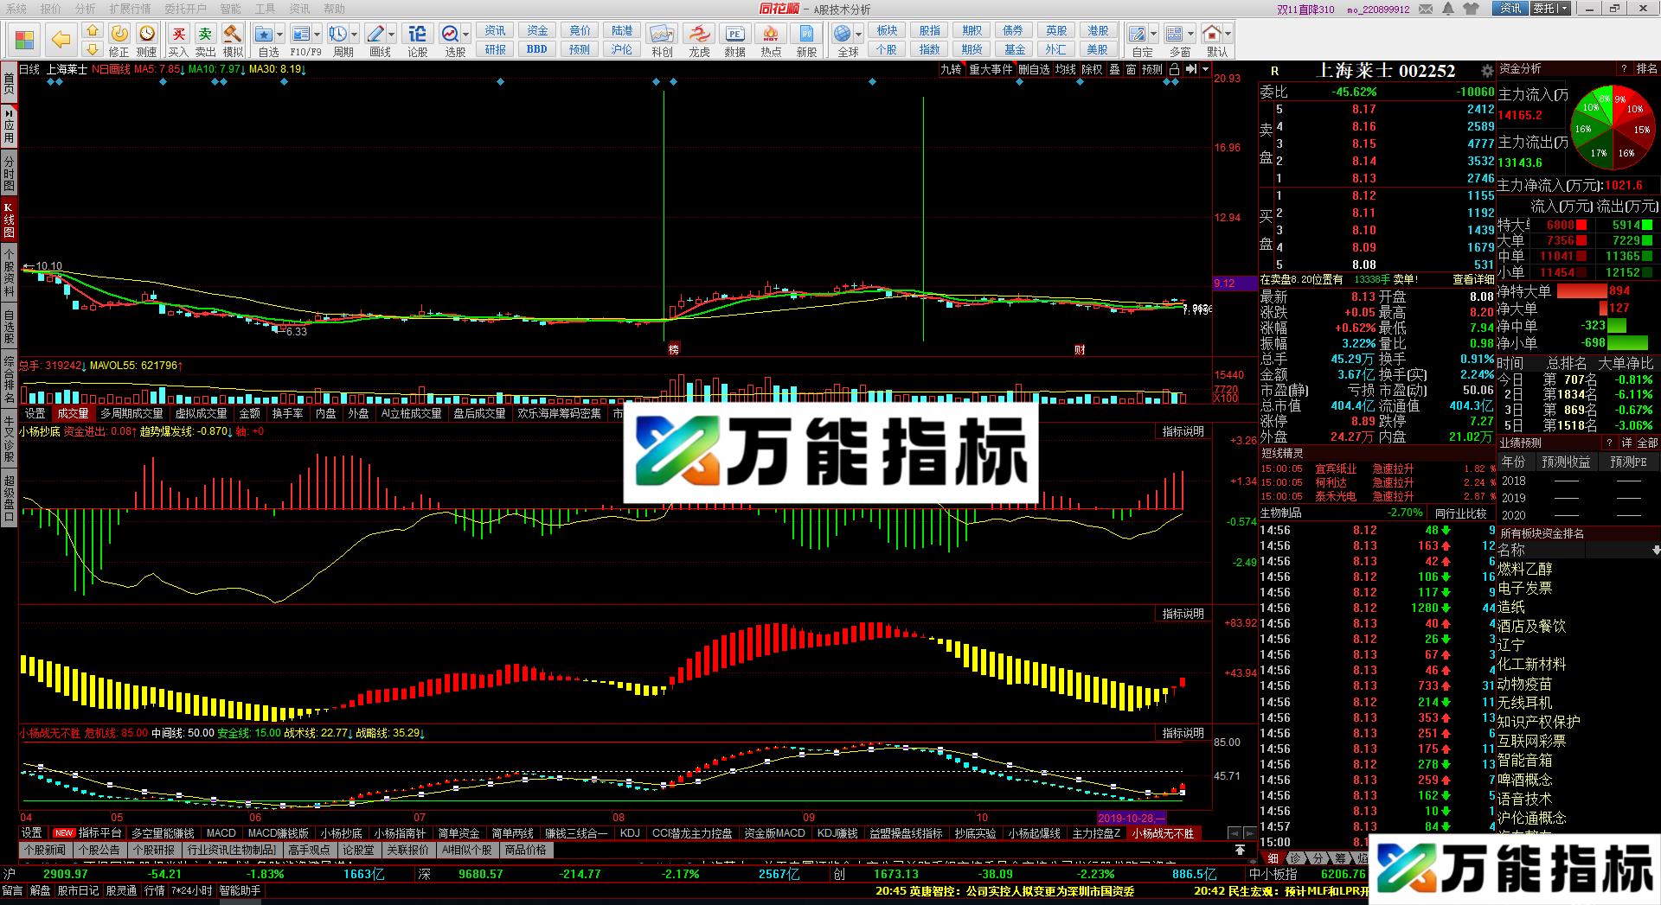Click the 画线 drawing tool icon
This screenshot has height=905, width=1661.
[x=376, y=35]
